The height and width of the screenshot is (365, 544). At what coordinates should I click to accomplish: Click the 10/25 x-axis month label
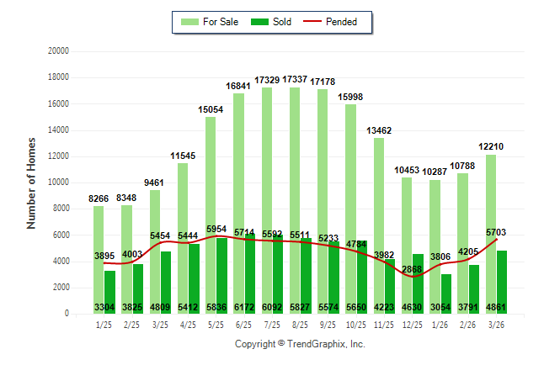pyautogui.click(x=356, y=324)
